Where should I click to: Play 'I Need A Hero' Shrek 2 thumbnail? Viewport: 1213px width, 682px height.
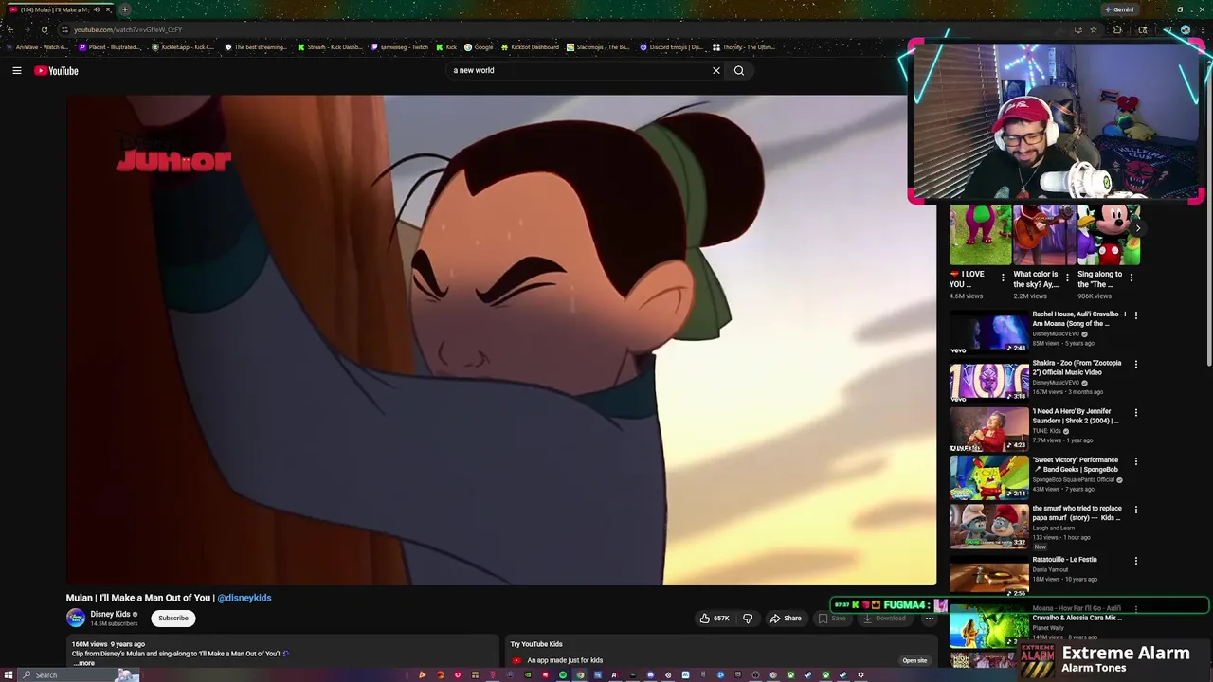tap(988, 429)
